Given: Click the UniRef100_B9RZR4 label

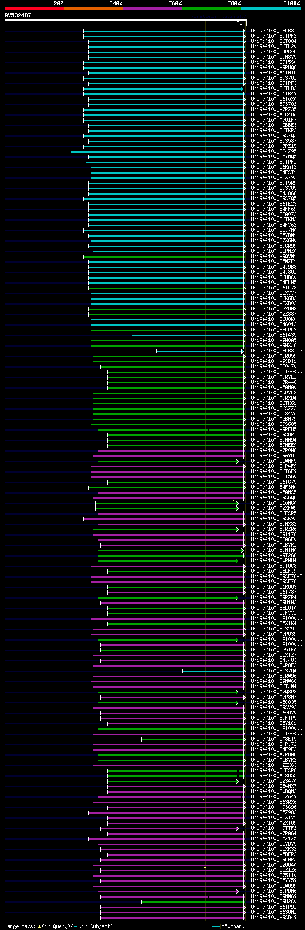Looking at the screenshot, I should pyautogui.click(x=274, y=597).
